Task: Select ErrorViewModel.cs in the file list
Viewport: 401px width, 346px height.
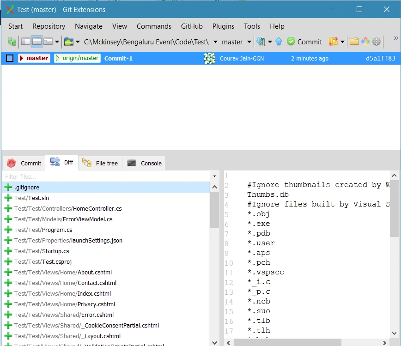Action: click(106, 219)
